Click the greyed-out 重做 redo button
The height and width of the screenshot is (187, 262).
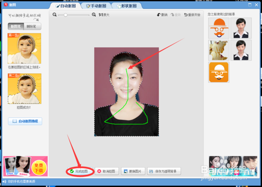coord(176,15)
